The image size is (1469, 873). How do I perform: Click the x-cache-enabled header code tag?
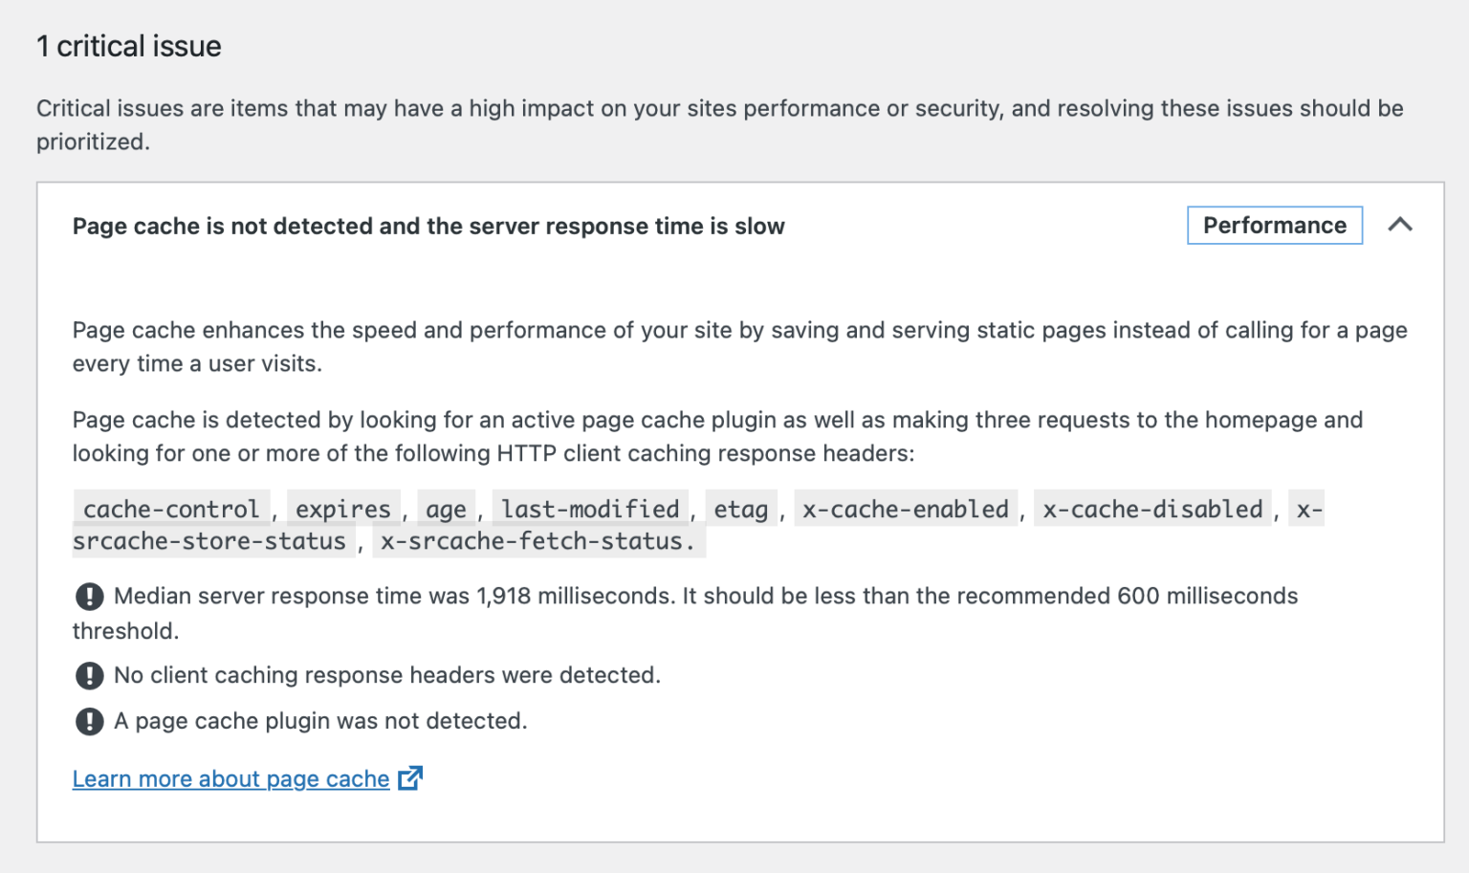pyautogui.click(x=906, y=510)
